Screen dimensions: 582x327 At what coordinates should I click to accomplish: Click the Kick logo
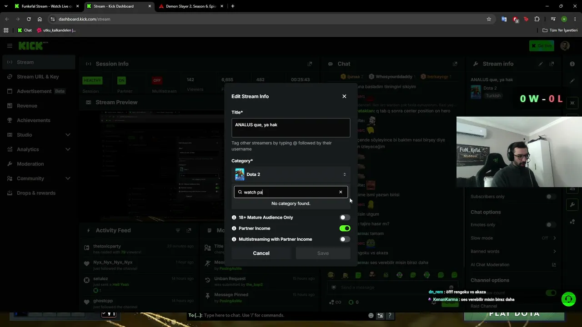(x=33, y=46)
